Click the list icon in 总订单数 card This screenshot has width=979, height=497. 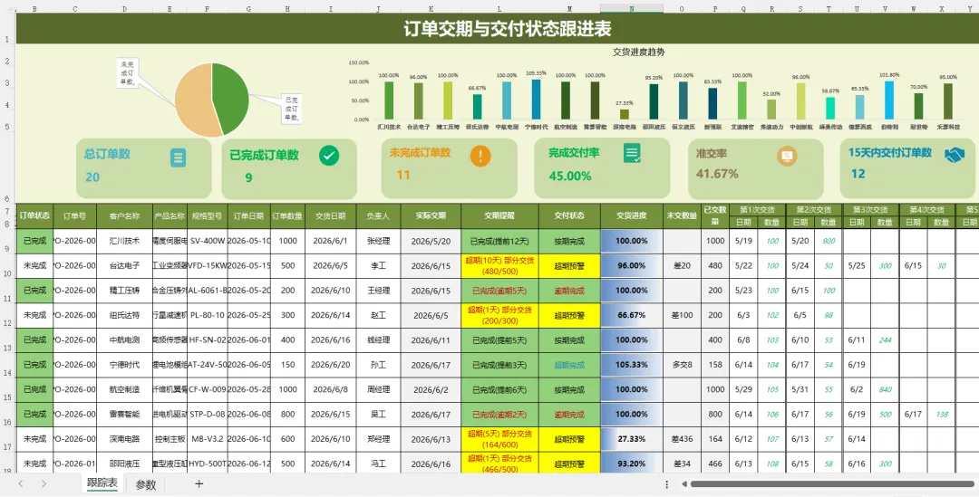(178, 158)
